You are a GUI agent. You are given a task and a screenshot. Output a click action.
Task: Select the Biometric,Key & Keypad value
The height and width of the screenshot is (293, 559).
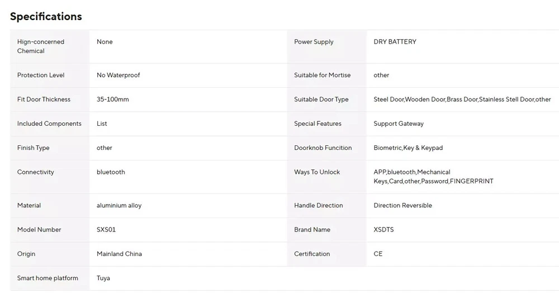coord(408,148)
